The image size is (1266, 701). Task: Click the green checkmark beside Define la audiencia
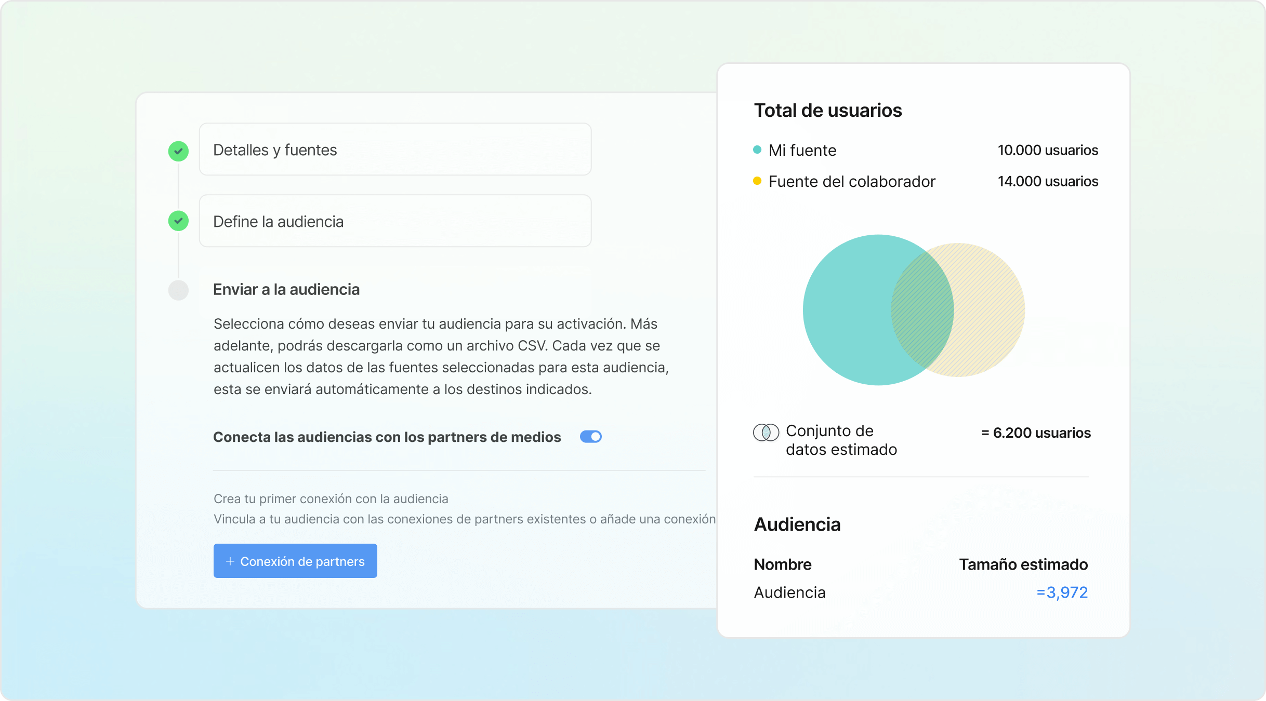pyautogui.click(x=178, y=221)
